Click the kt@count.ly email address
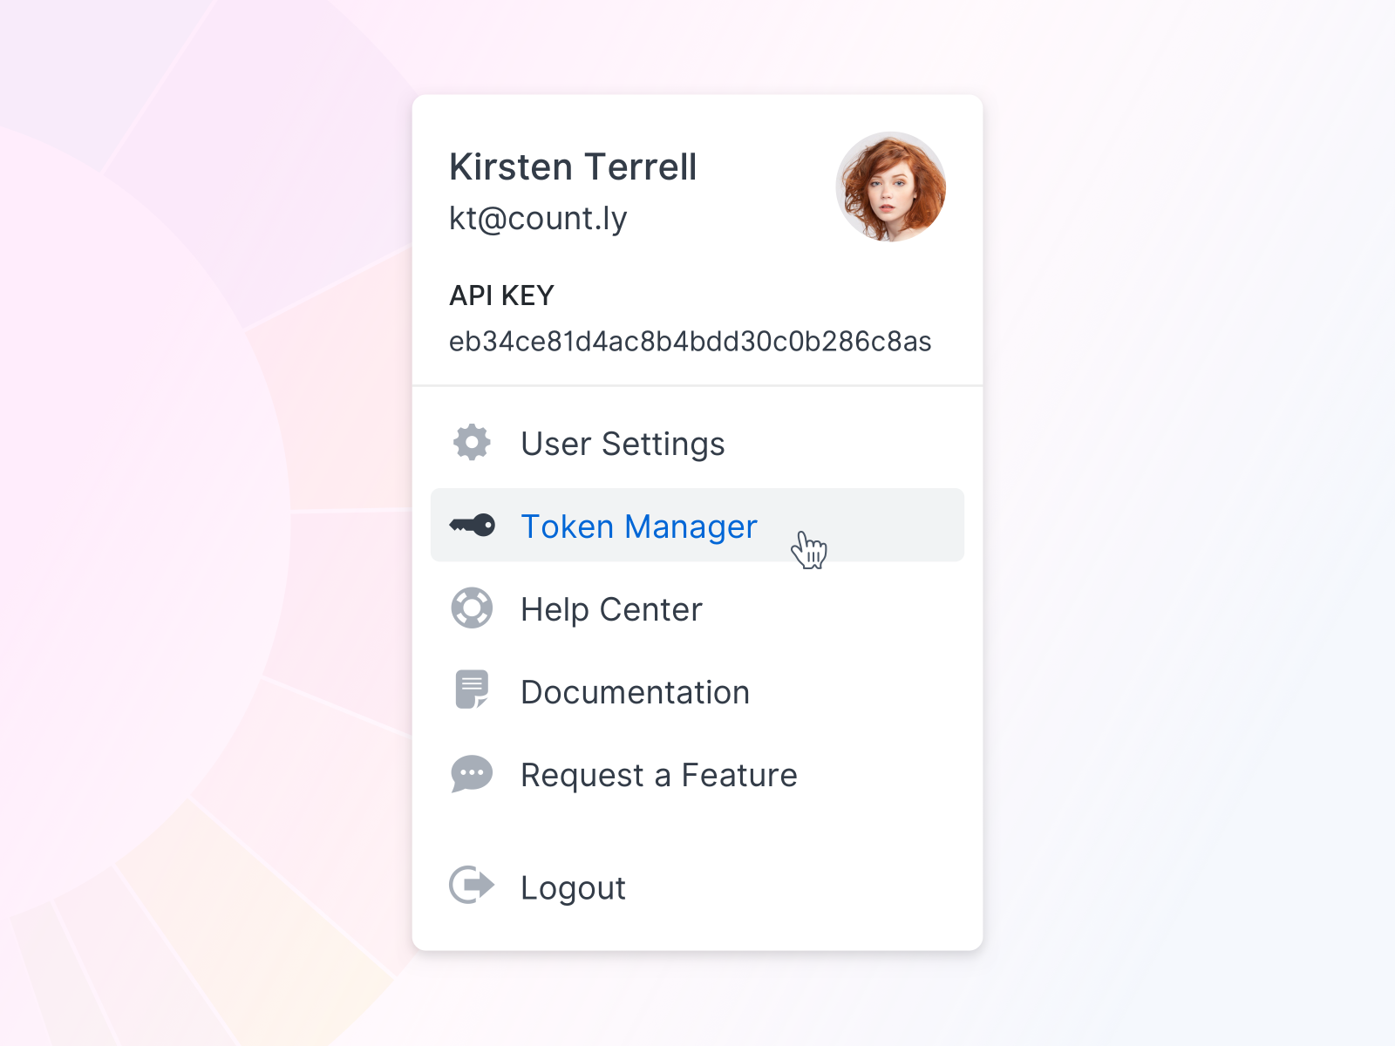The image size is (1395, 1046). 538,218
